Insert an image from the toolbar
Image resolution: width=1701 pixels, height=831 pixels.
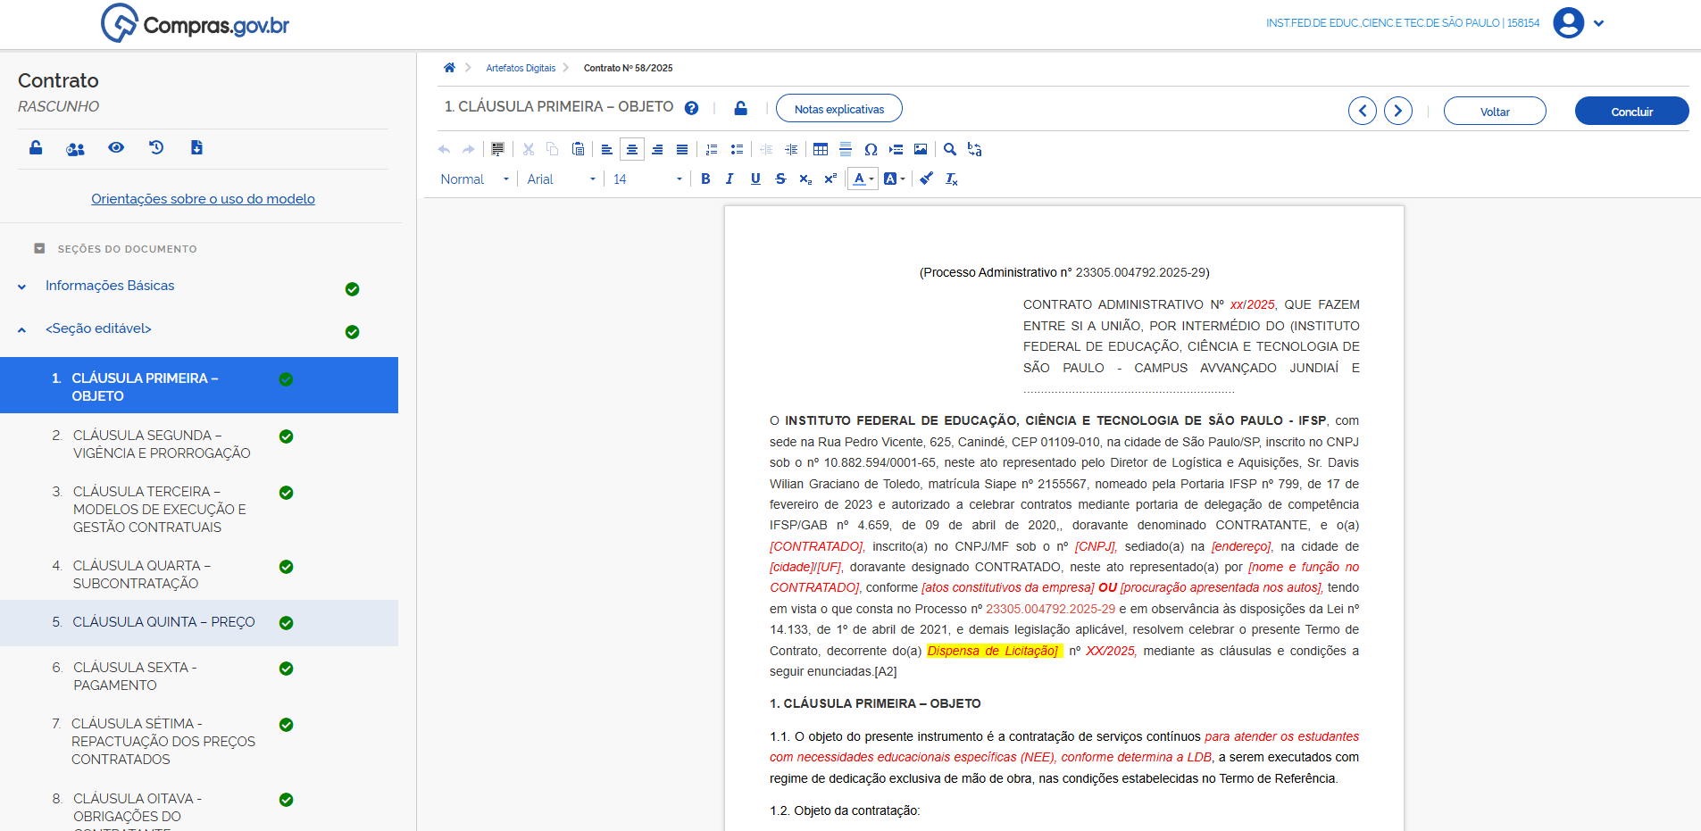[921, 150]
